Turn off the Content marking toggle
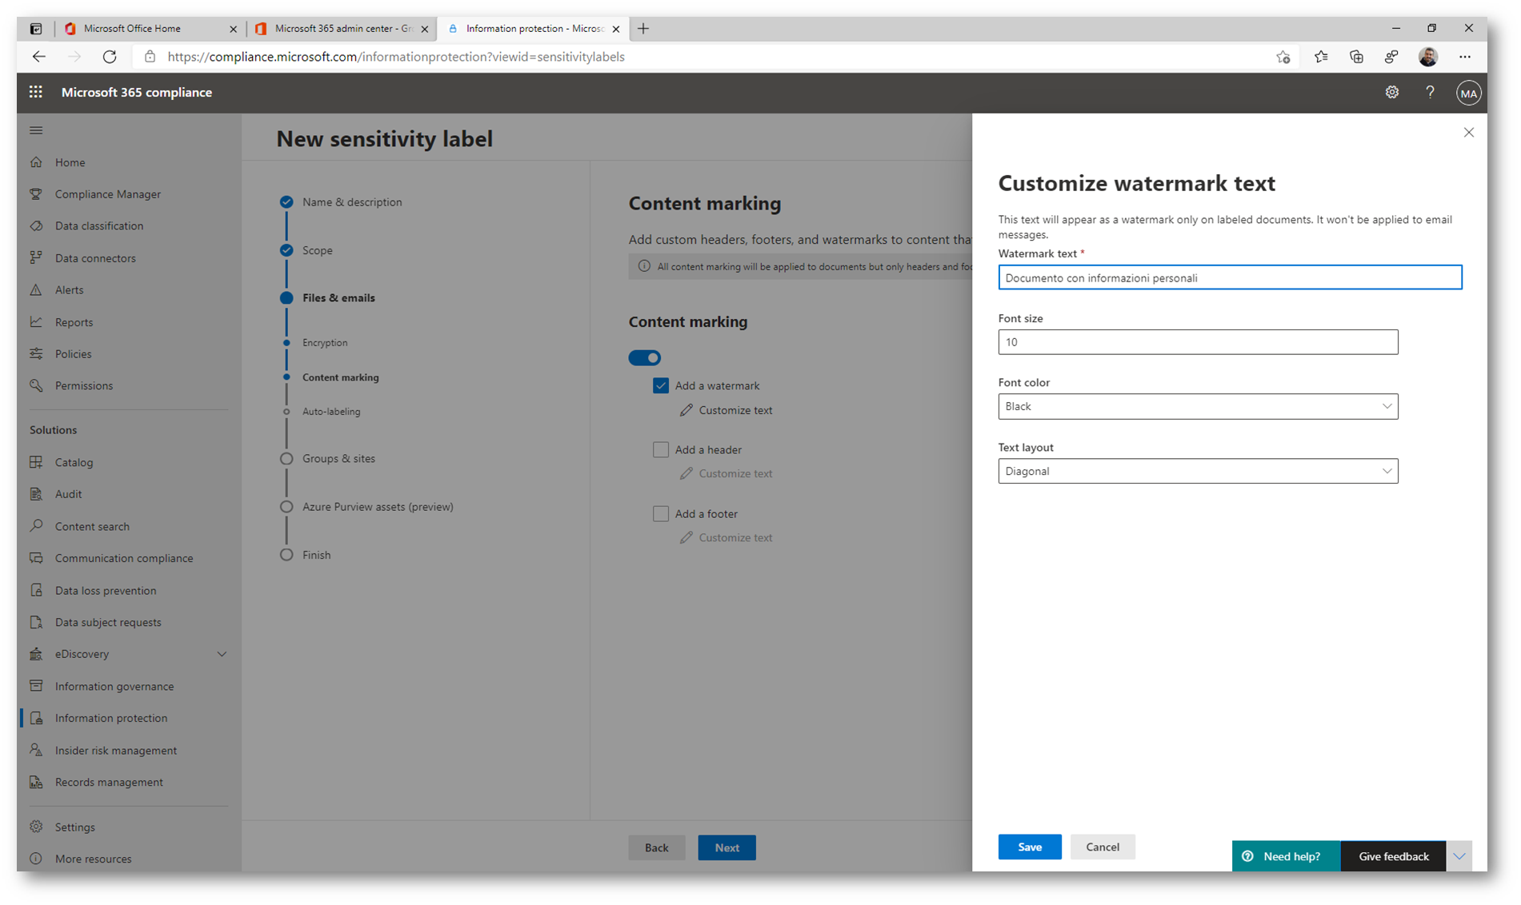 [x=644, y=357]
